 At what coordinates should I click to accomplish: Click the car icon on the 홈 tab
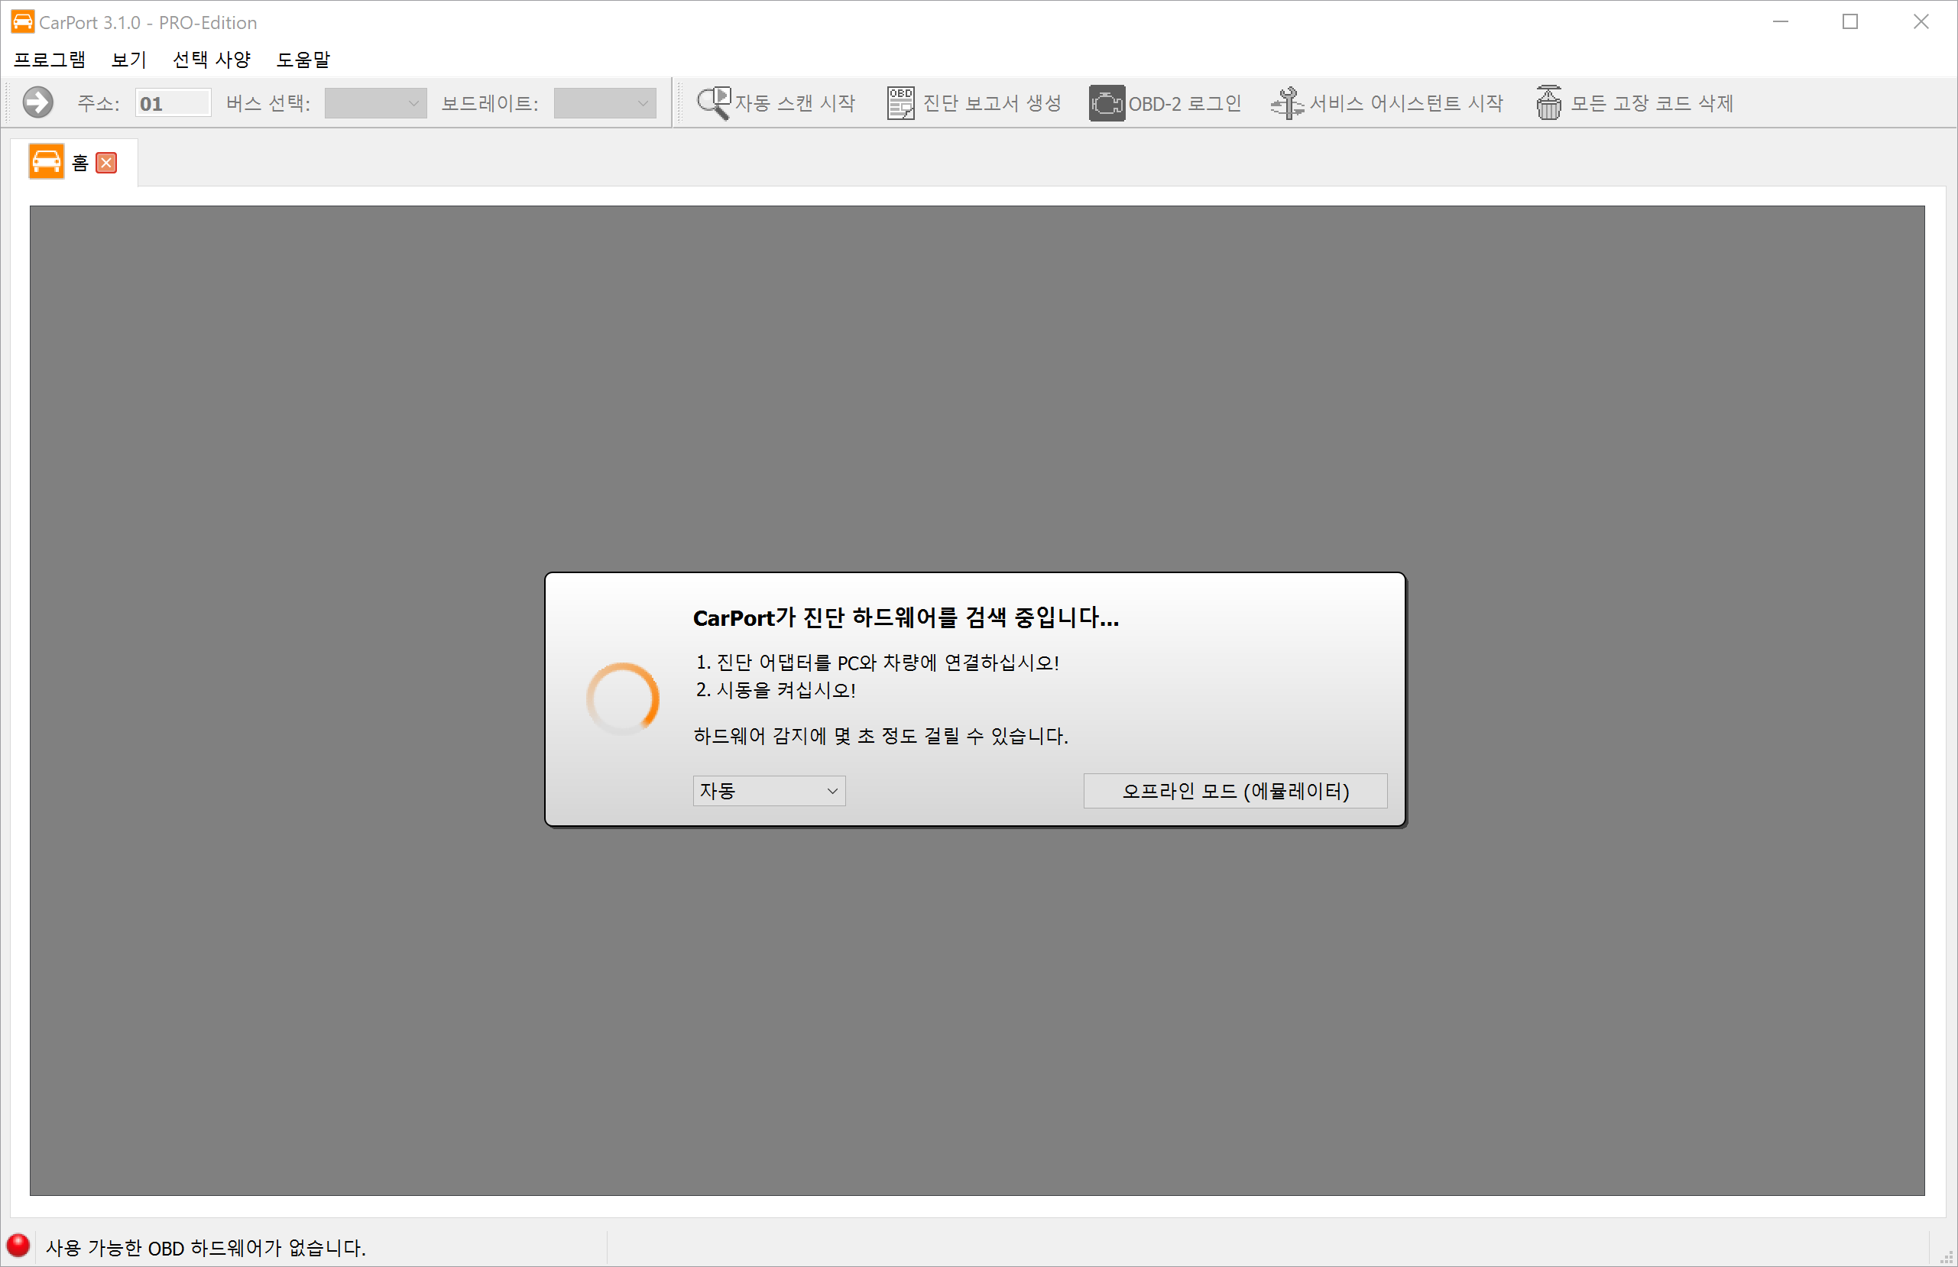(x=47, y=161)
